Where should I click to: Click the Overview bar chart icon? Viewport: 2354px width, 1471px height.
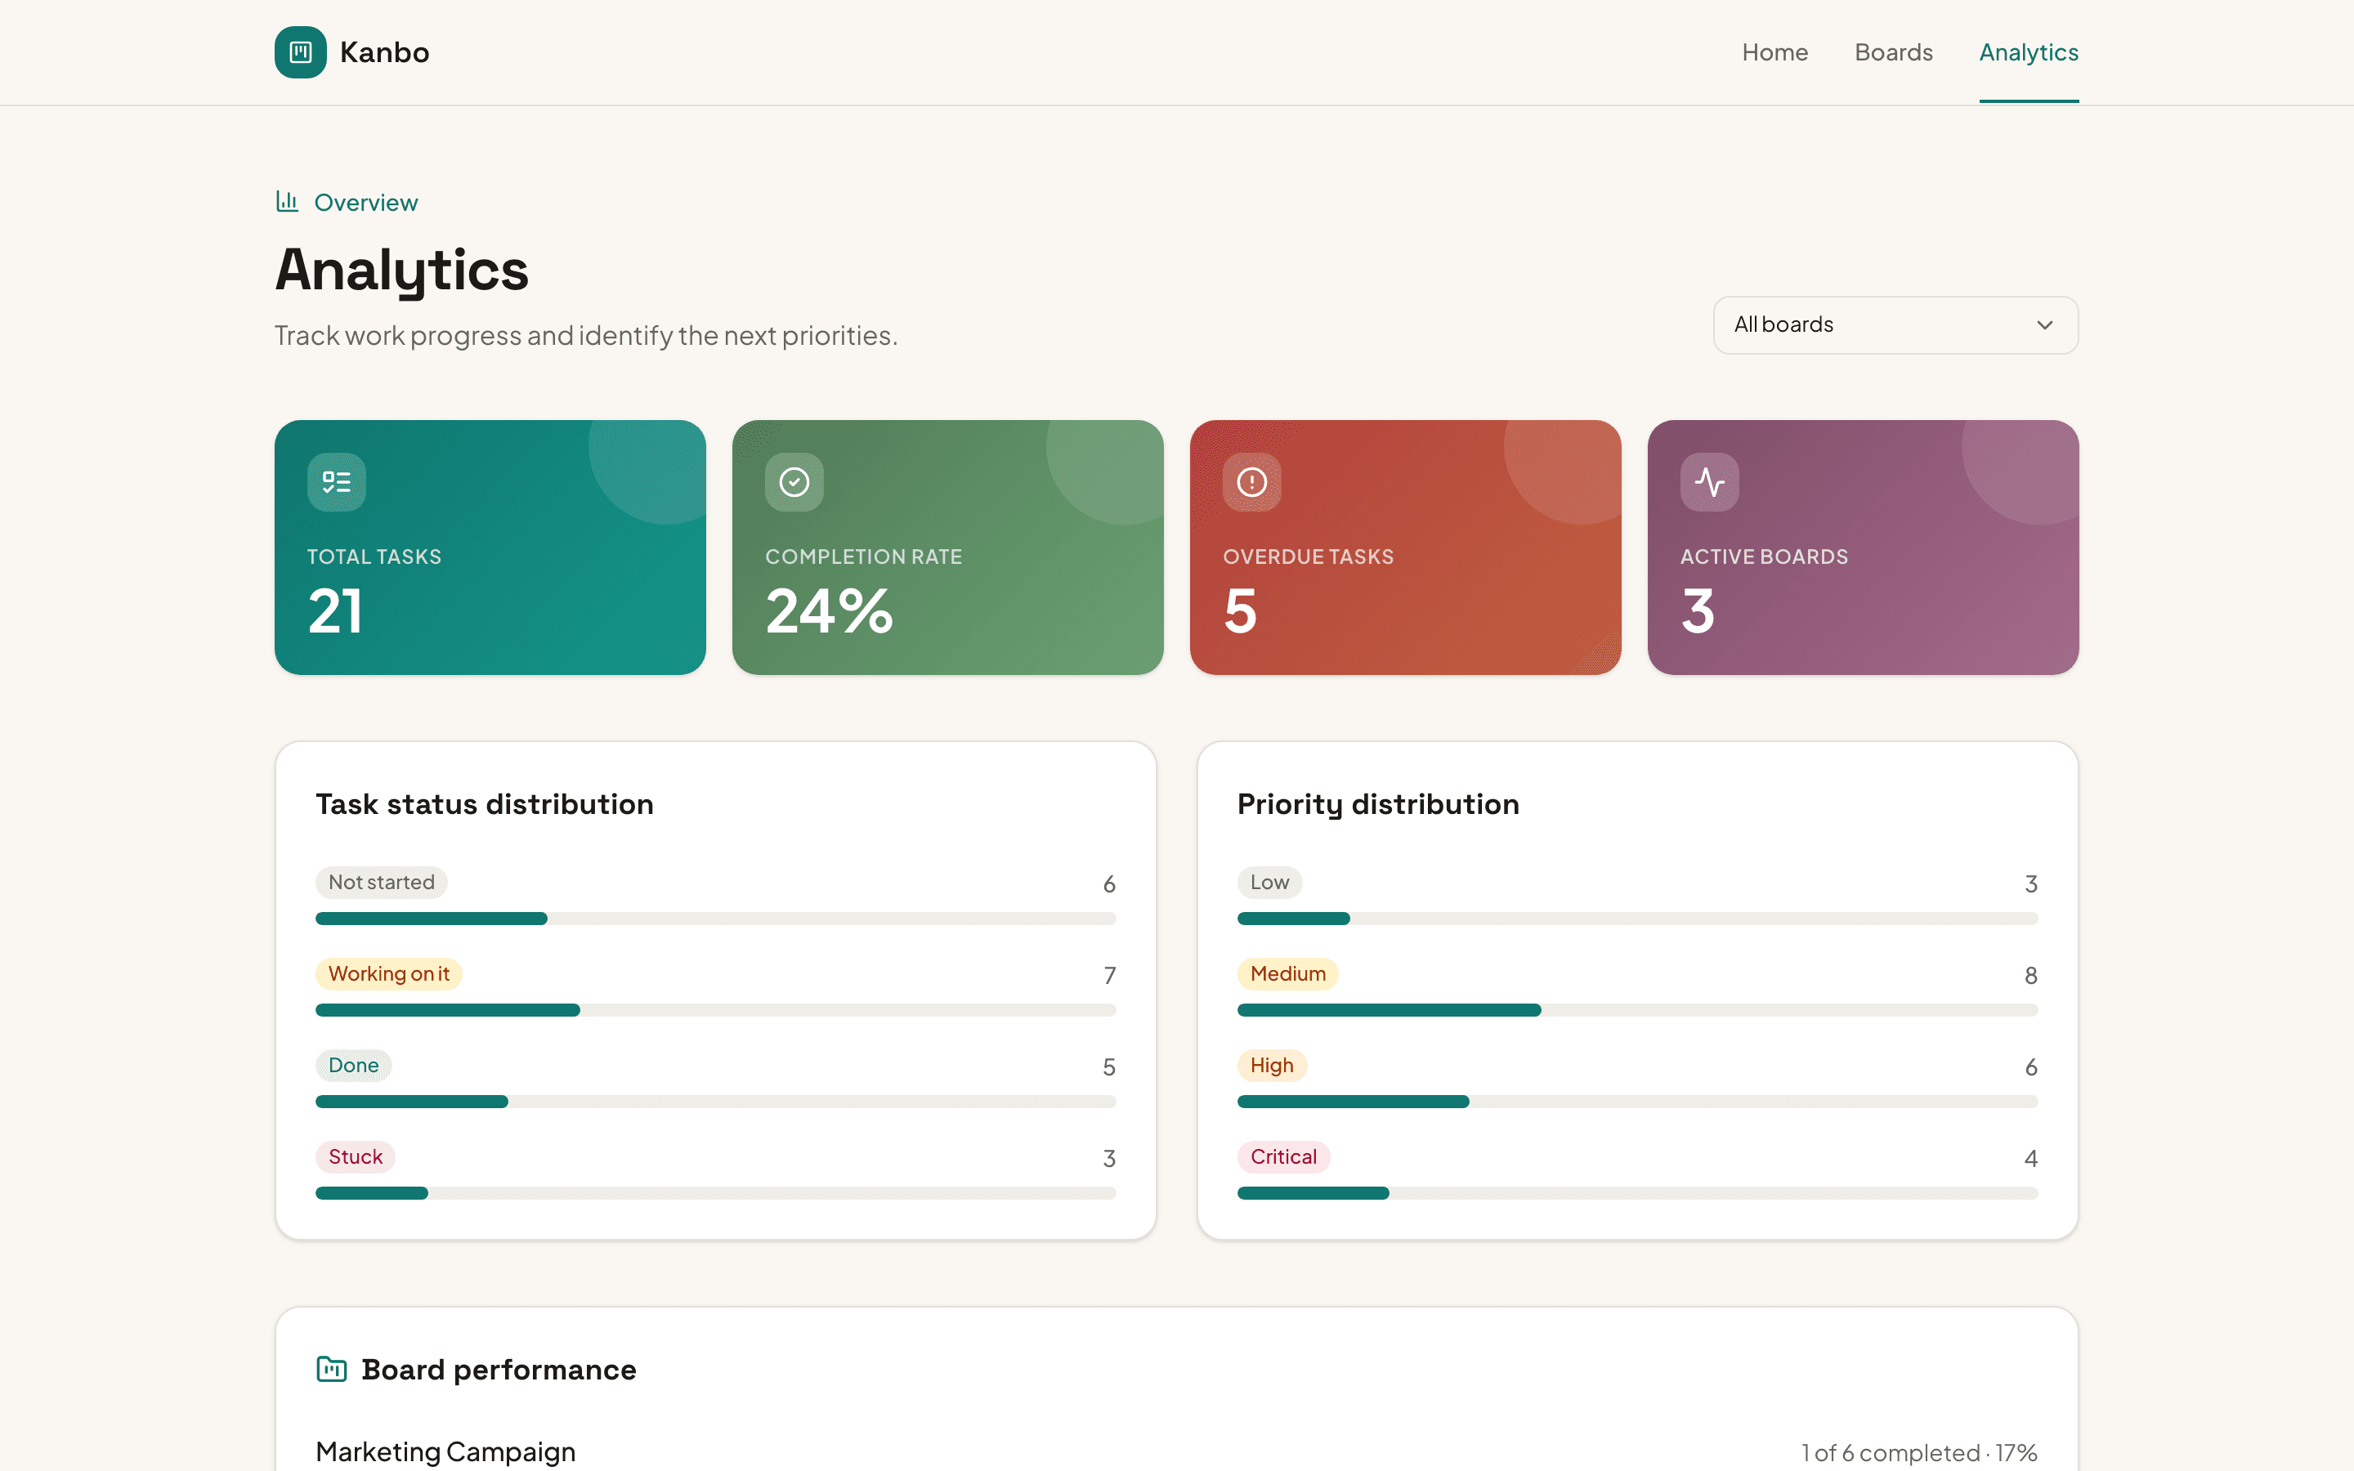(287, 201)
